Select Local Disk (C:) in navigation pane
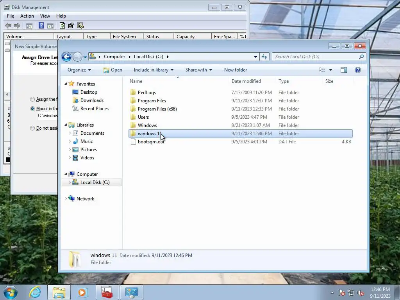The width and height of the screenshot is (400, 300). coord(95,182)
